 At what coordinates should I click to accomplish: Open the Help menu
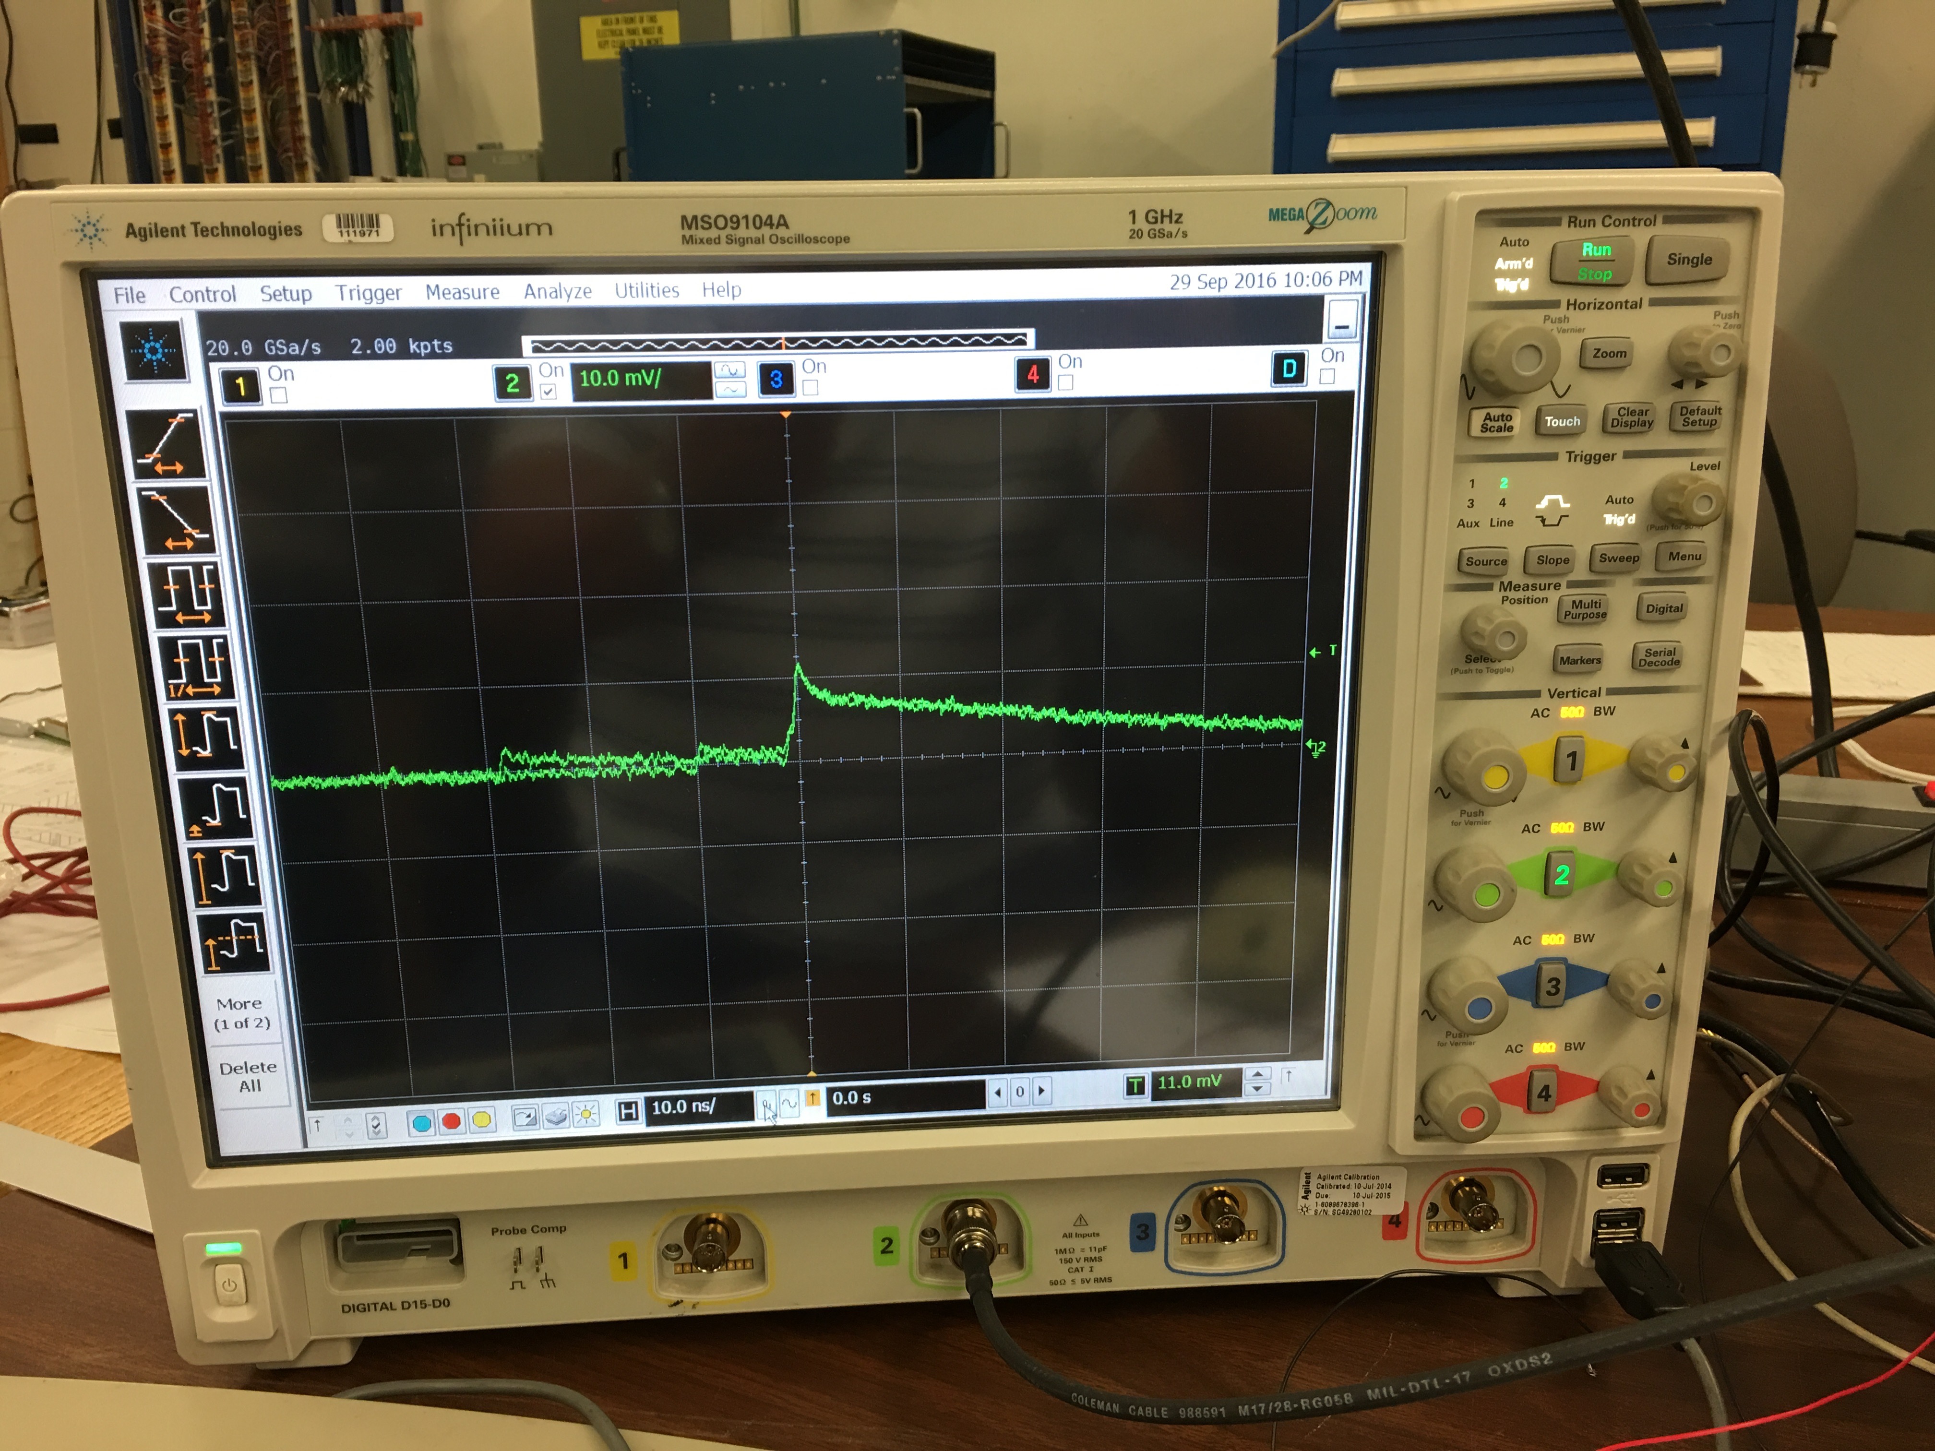pyautogui.click(x=721, y=289)
